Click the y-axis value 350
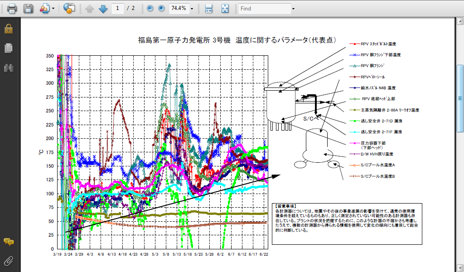Screen dimensions: 464x272 (x=50, y=56)
